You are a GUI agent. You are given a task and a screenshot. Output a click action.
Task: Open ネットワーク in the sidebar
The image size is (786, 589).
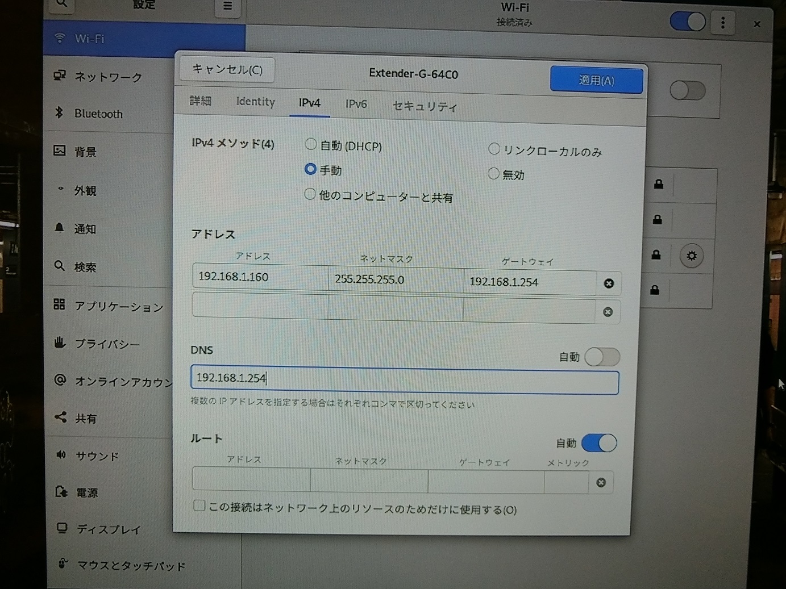pyautogui.click(x=108, y=77)
